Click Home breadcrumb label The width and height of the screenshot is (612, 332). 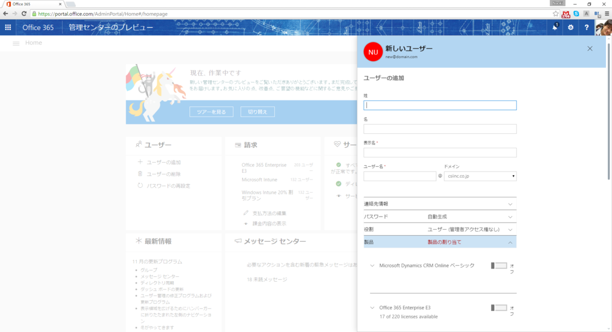[33, 42]
